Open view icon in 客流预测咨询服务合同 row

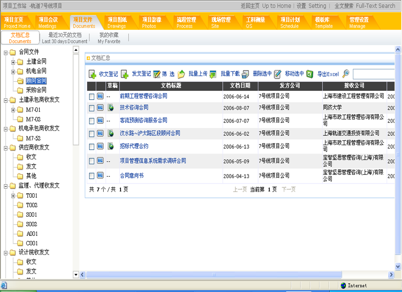click(x=100, y=120)
